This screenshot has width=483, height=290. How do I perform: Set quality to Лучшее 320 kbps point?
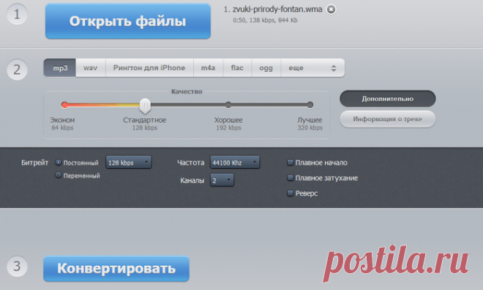[310, 105]
